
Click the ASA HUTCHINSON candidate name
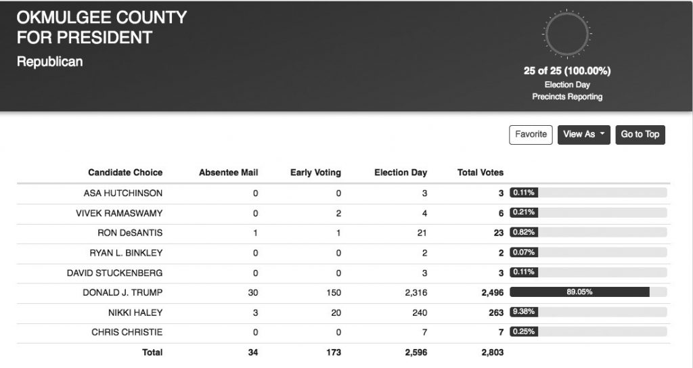[123, 193]
